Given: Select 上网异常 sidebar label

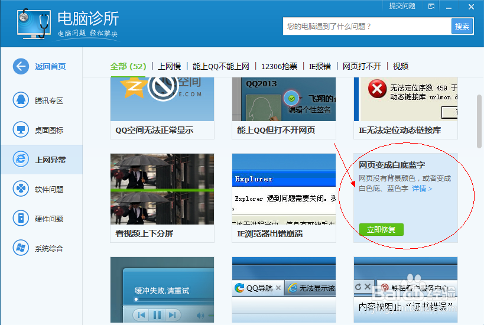Looking at the screenshot, I should [50, 160].
